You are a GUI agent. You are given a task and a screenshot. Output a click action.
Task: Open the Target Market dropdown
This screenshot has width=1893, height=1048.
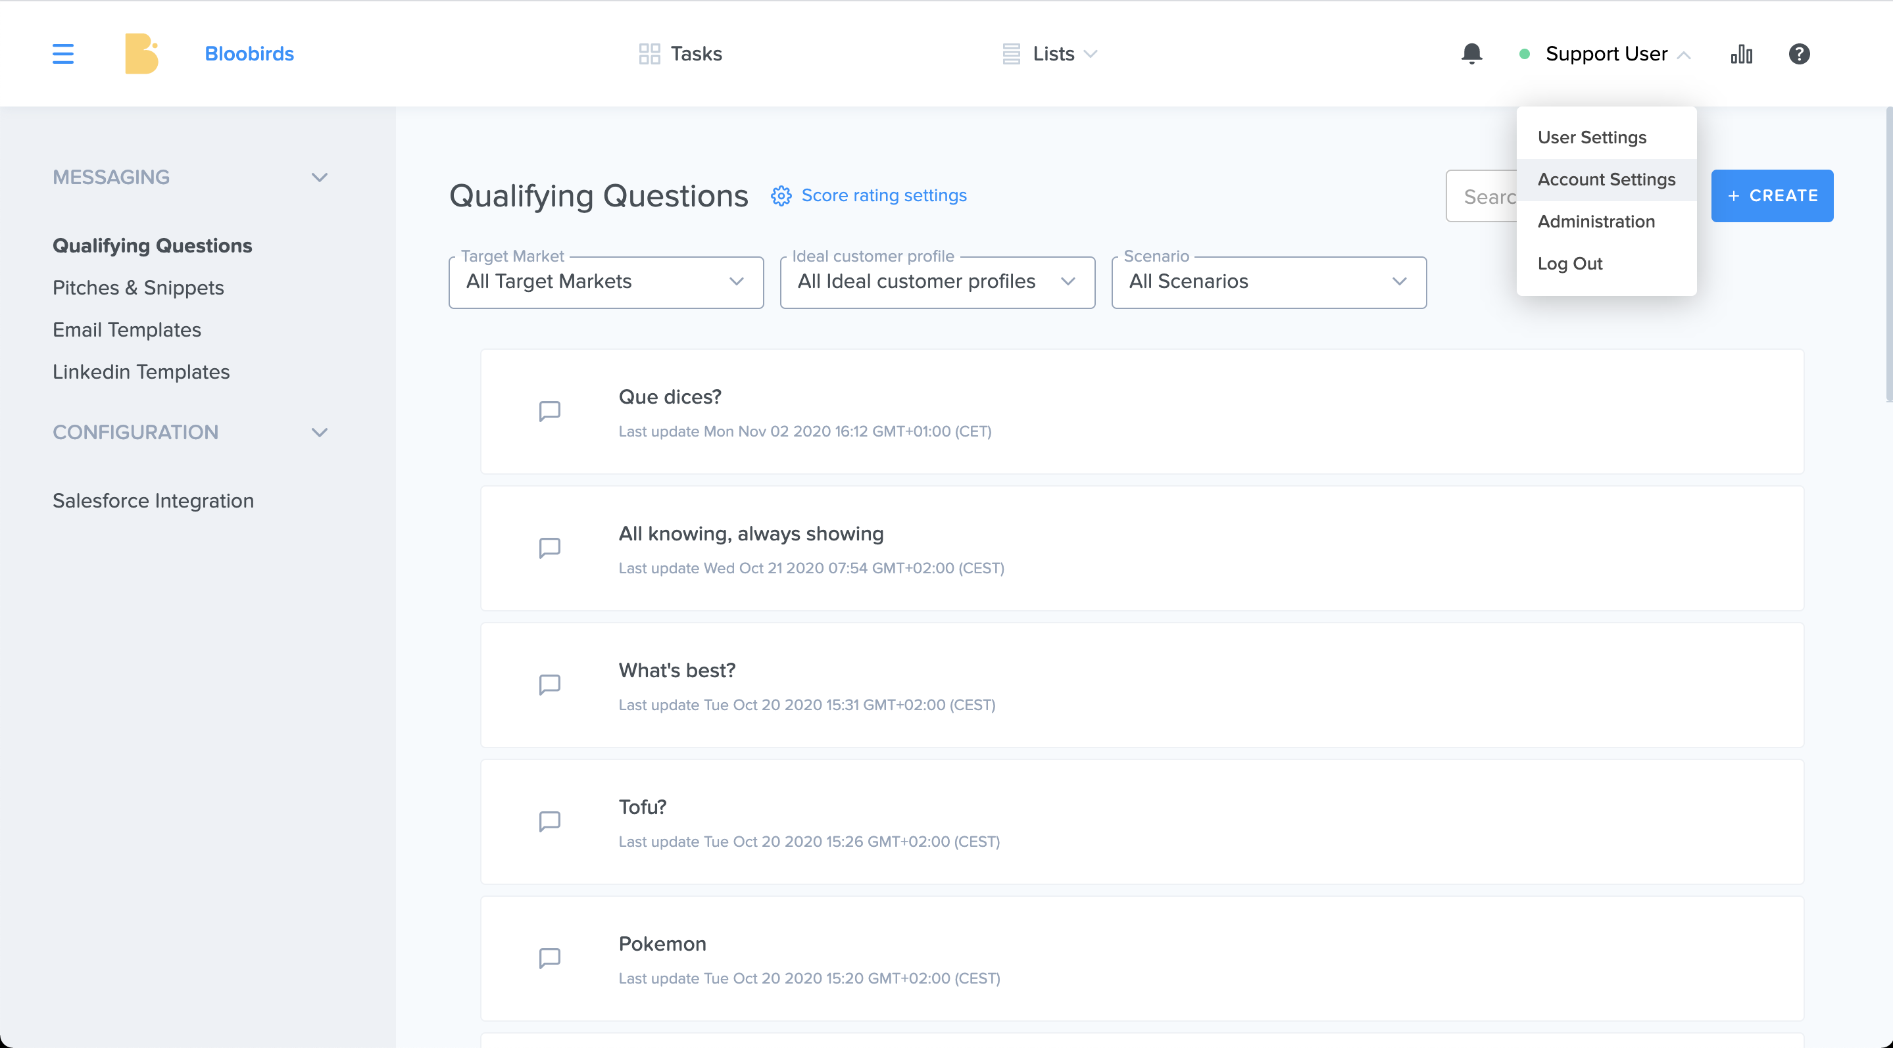tap(606, 282)
